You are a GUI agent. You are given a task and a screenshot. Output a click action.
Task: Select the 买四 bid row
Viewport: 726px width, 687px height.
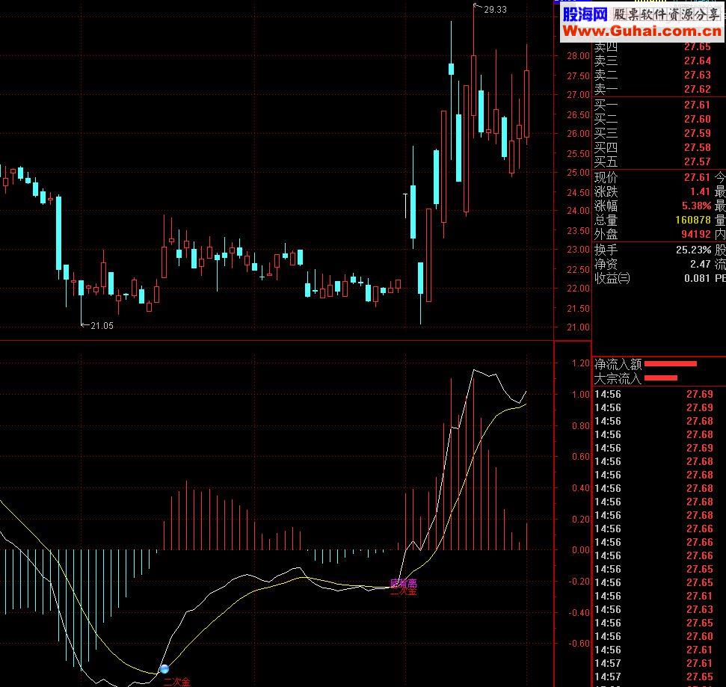click(659, 148)
